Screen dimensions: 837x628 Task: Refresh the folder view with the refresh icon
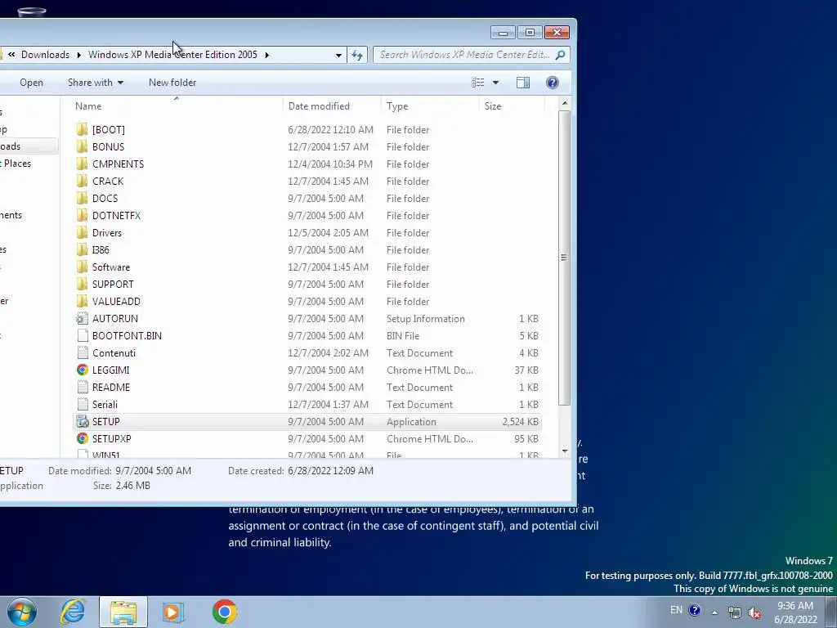pyautogui.click(x=357, y=55)
